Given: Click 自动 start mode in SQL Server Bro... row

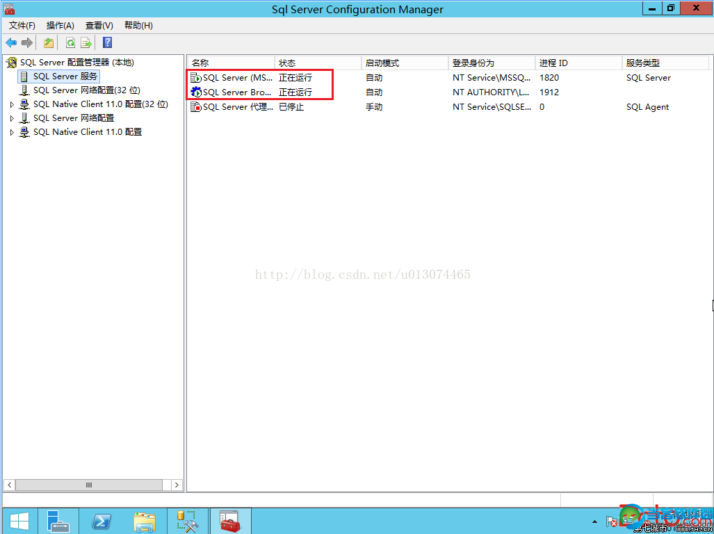Looking at the screenshot, I should [x=374, y=92].
